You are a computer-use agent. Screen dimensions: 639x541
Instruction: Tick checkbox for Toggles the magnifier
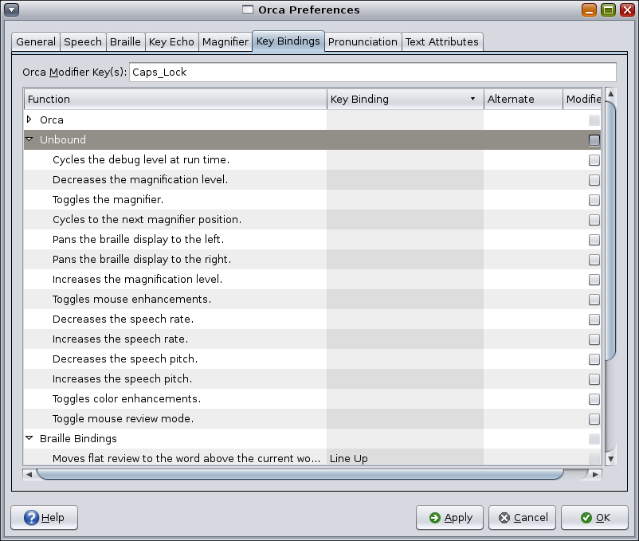click(594, 200)
